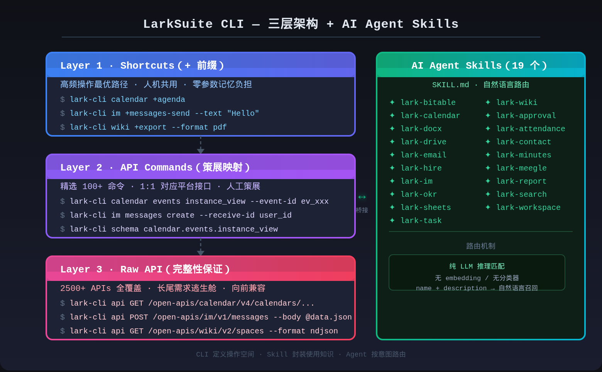Click the star icon beside lark-hire
Screen dimensions: 602x372
click(392, 168)
